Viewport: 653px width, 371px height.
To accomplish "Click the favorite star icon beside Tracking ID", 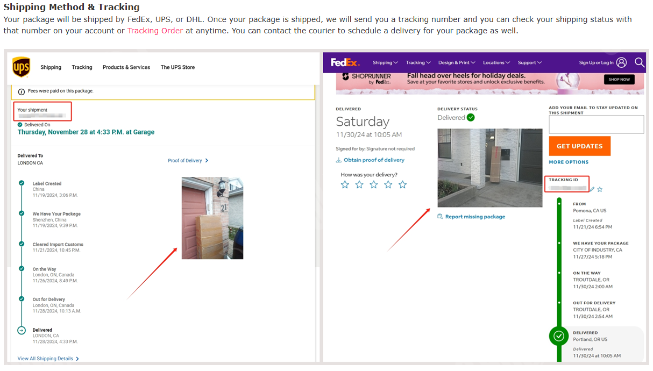I will [x=600, y=189].
